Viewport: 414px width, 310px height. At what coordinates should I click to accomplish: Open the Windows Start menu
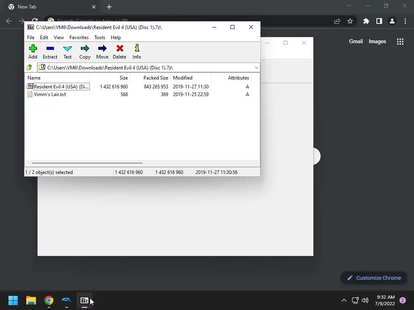coord(13,300)
